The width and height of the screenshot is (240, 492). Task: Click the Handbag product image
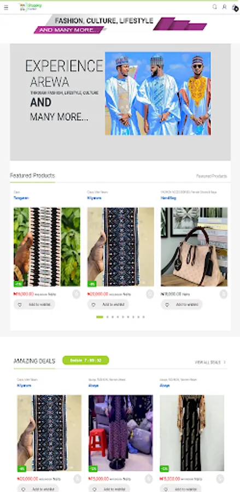coord(194,247)
